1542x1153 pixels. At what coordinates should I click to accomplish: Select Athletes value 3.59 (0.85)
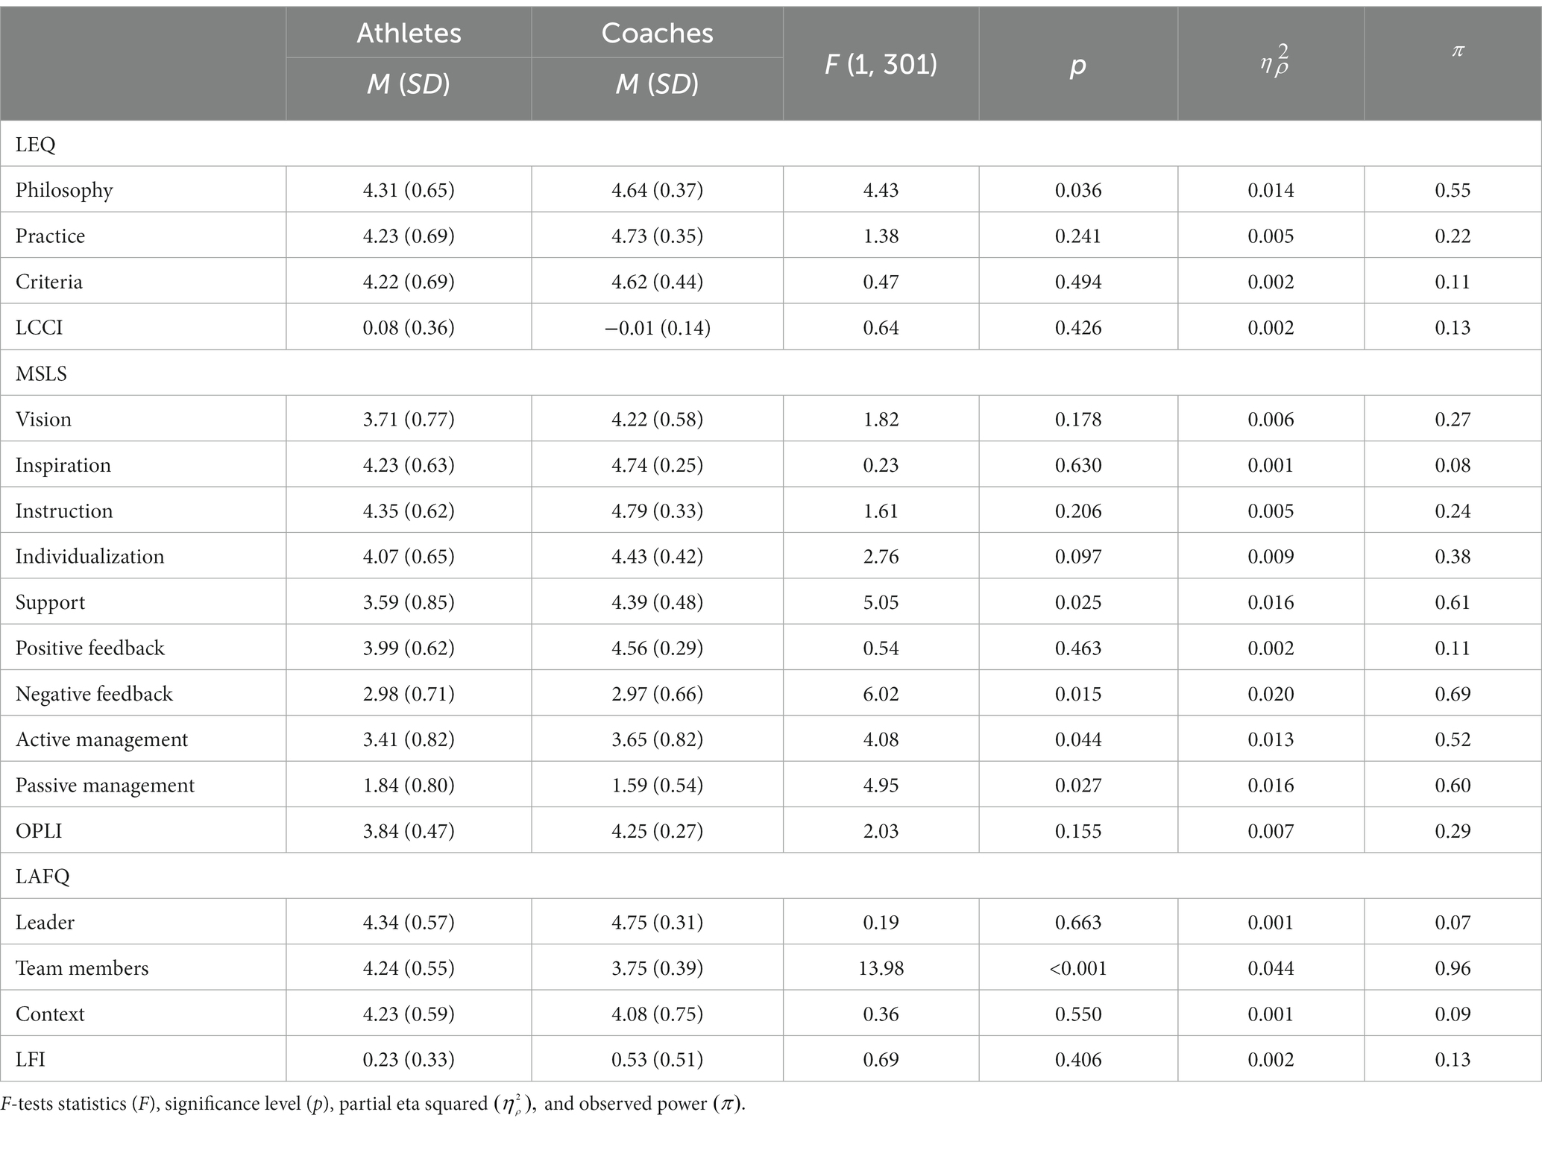409,602
